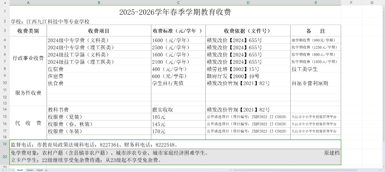The width and height of the screenshot is (385, 172).
Task: Go to first sheet navigation arrow
Action: click(3, 170)
